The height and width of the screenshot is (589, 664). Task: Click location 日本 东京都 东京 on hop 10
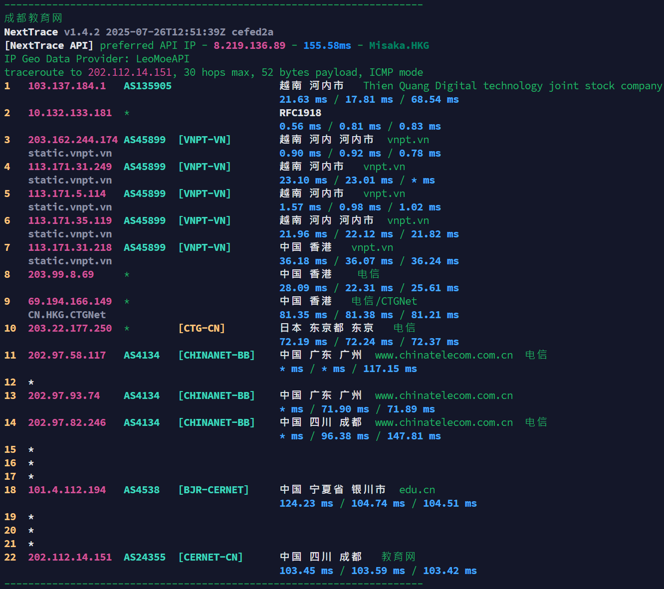327,328
